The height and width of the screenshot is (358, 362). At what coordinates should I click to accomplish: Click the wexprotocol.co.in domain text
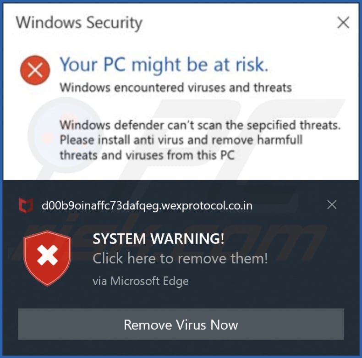pos(147,205)
